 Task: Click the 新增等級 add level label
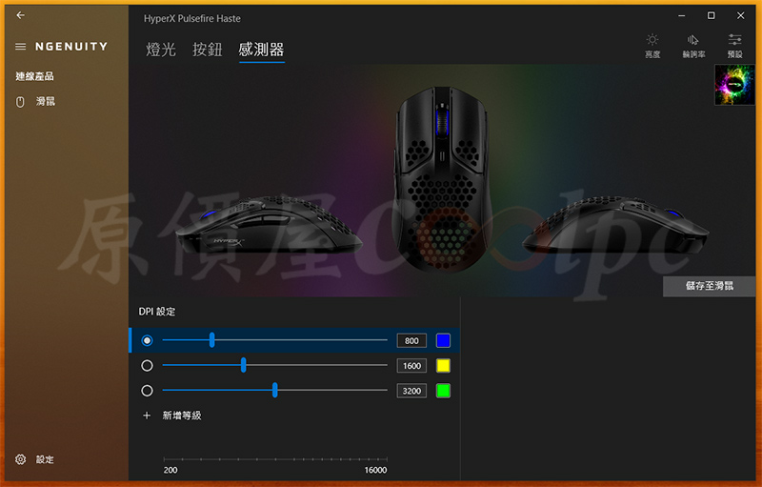(x=182, y=416)
